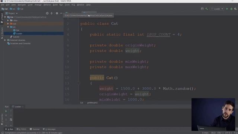Click the presenter webcam thumbnail
This screenshot has width=238, height=134.
point(213,114)
